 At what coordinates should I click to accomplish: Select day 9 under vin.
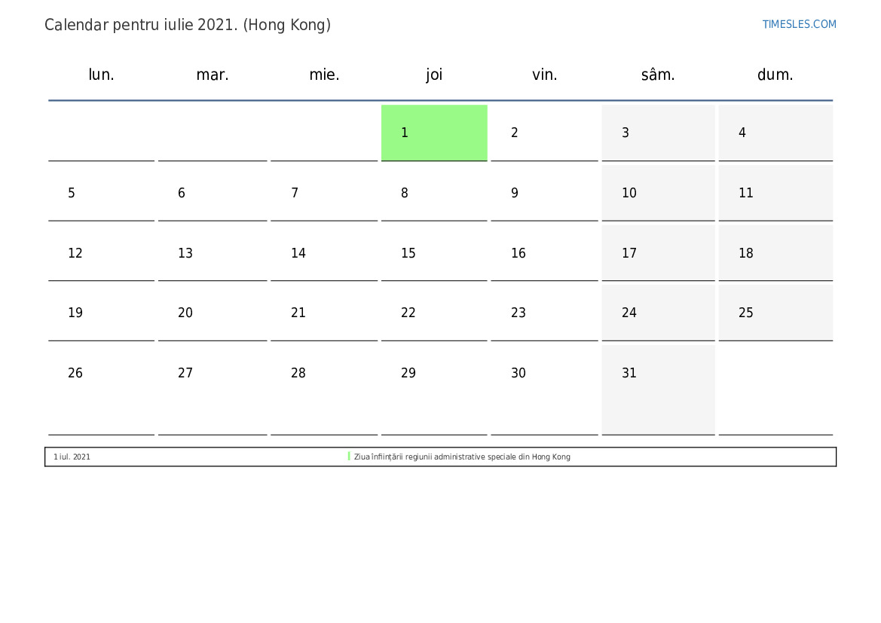[x=544, y=193]
